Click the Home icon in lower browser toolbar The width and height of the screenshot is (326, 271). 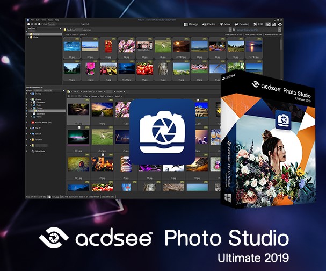click(x=69, y=96)
